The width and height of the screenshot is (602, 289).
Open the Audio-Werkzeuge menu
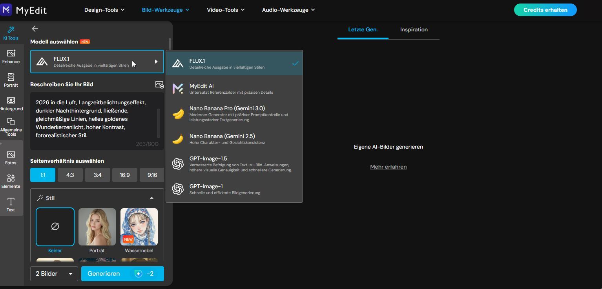point(288,10)
